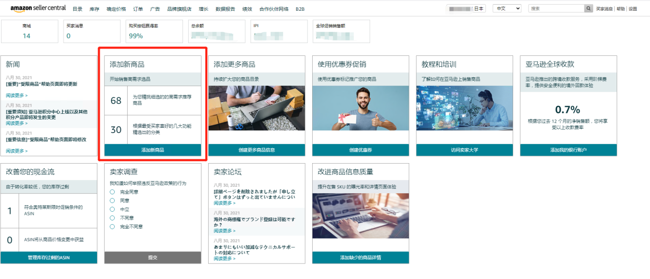The width and height of the screenshot is (650, 279).
Task: Click the 添加新商品 teal button
Action: 153,150
